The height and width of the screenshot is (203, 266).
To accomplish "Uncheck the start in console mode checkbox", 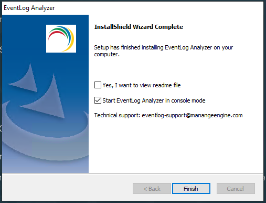I will pyautogui.click(x=98, y=100).
